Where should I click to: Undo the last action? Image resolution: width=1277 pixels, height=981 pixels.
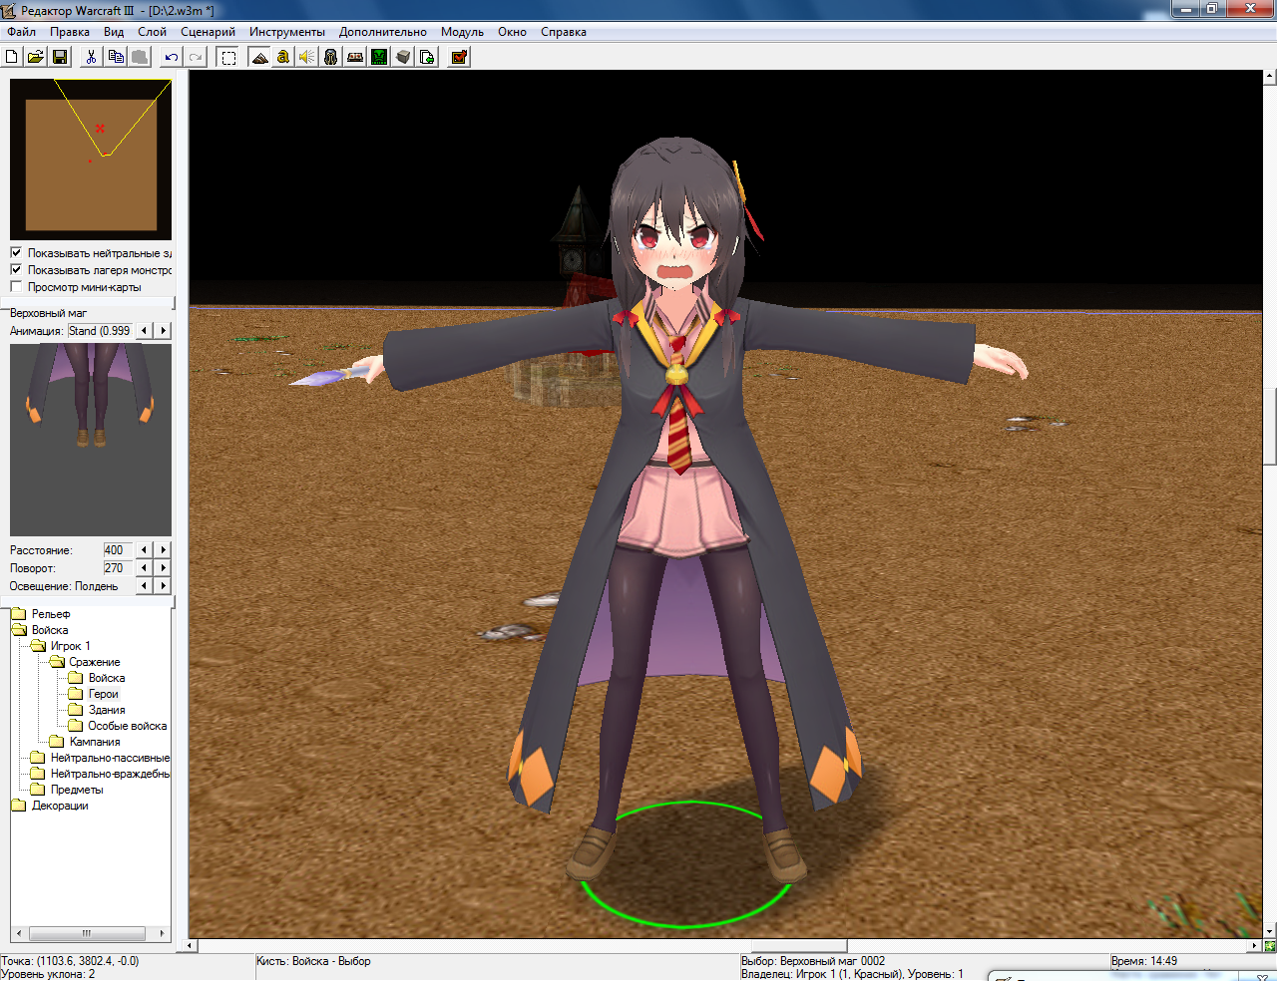[172, 57]
